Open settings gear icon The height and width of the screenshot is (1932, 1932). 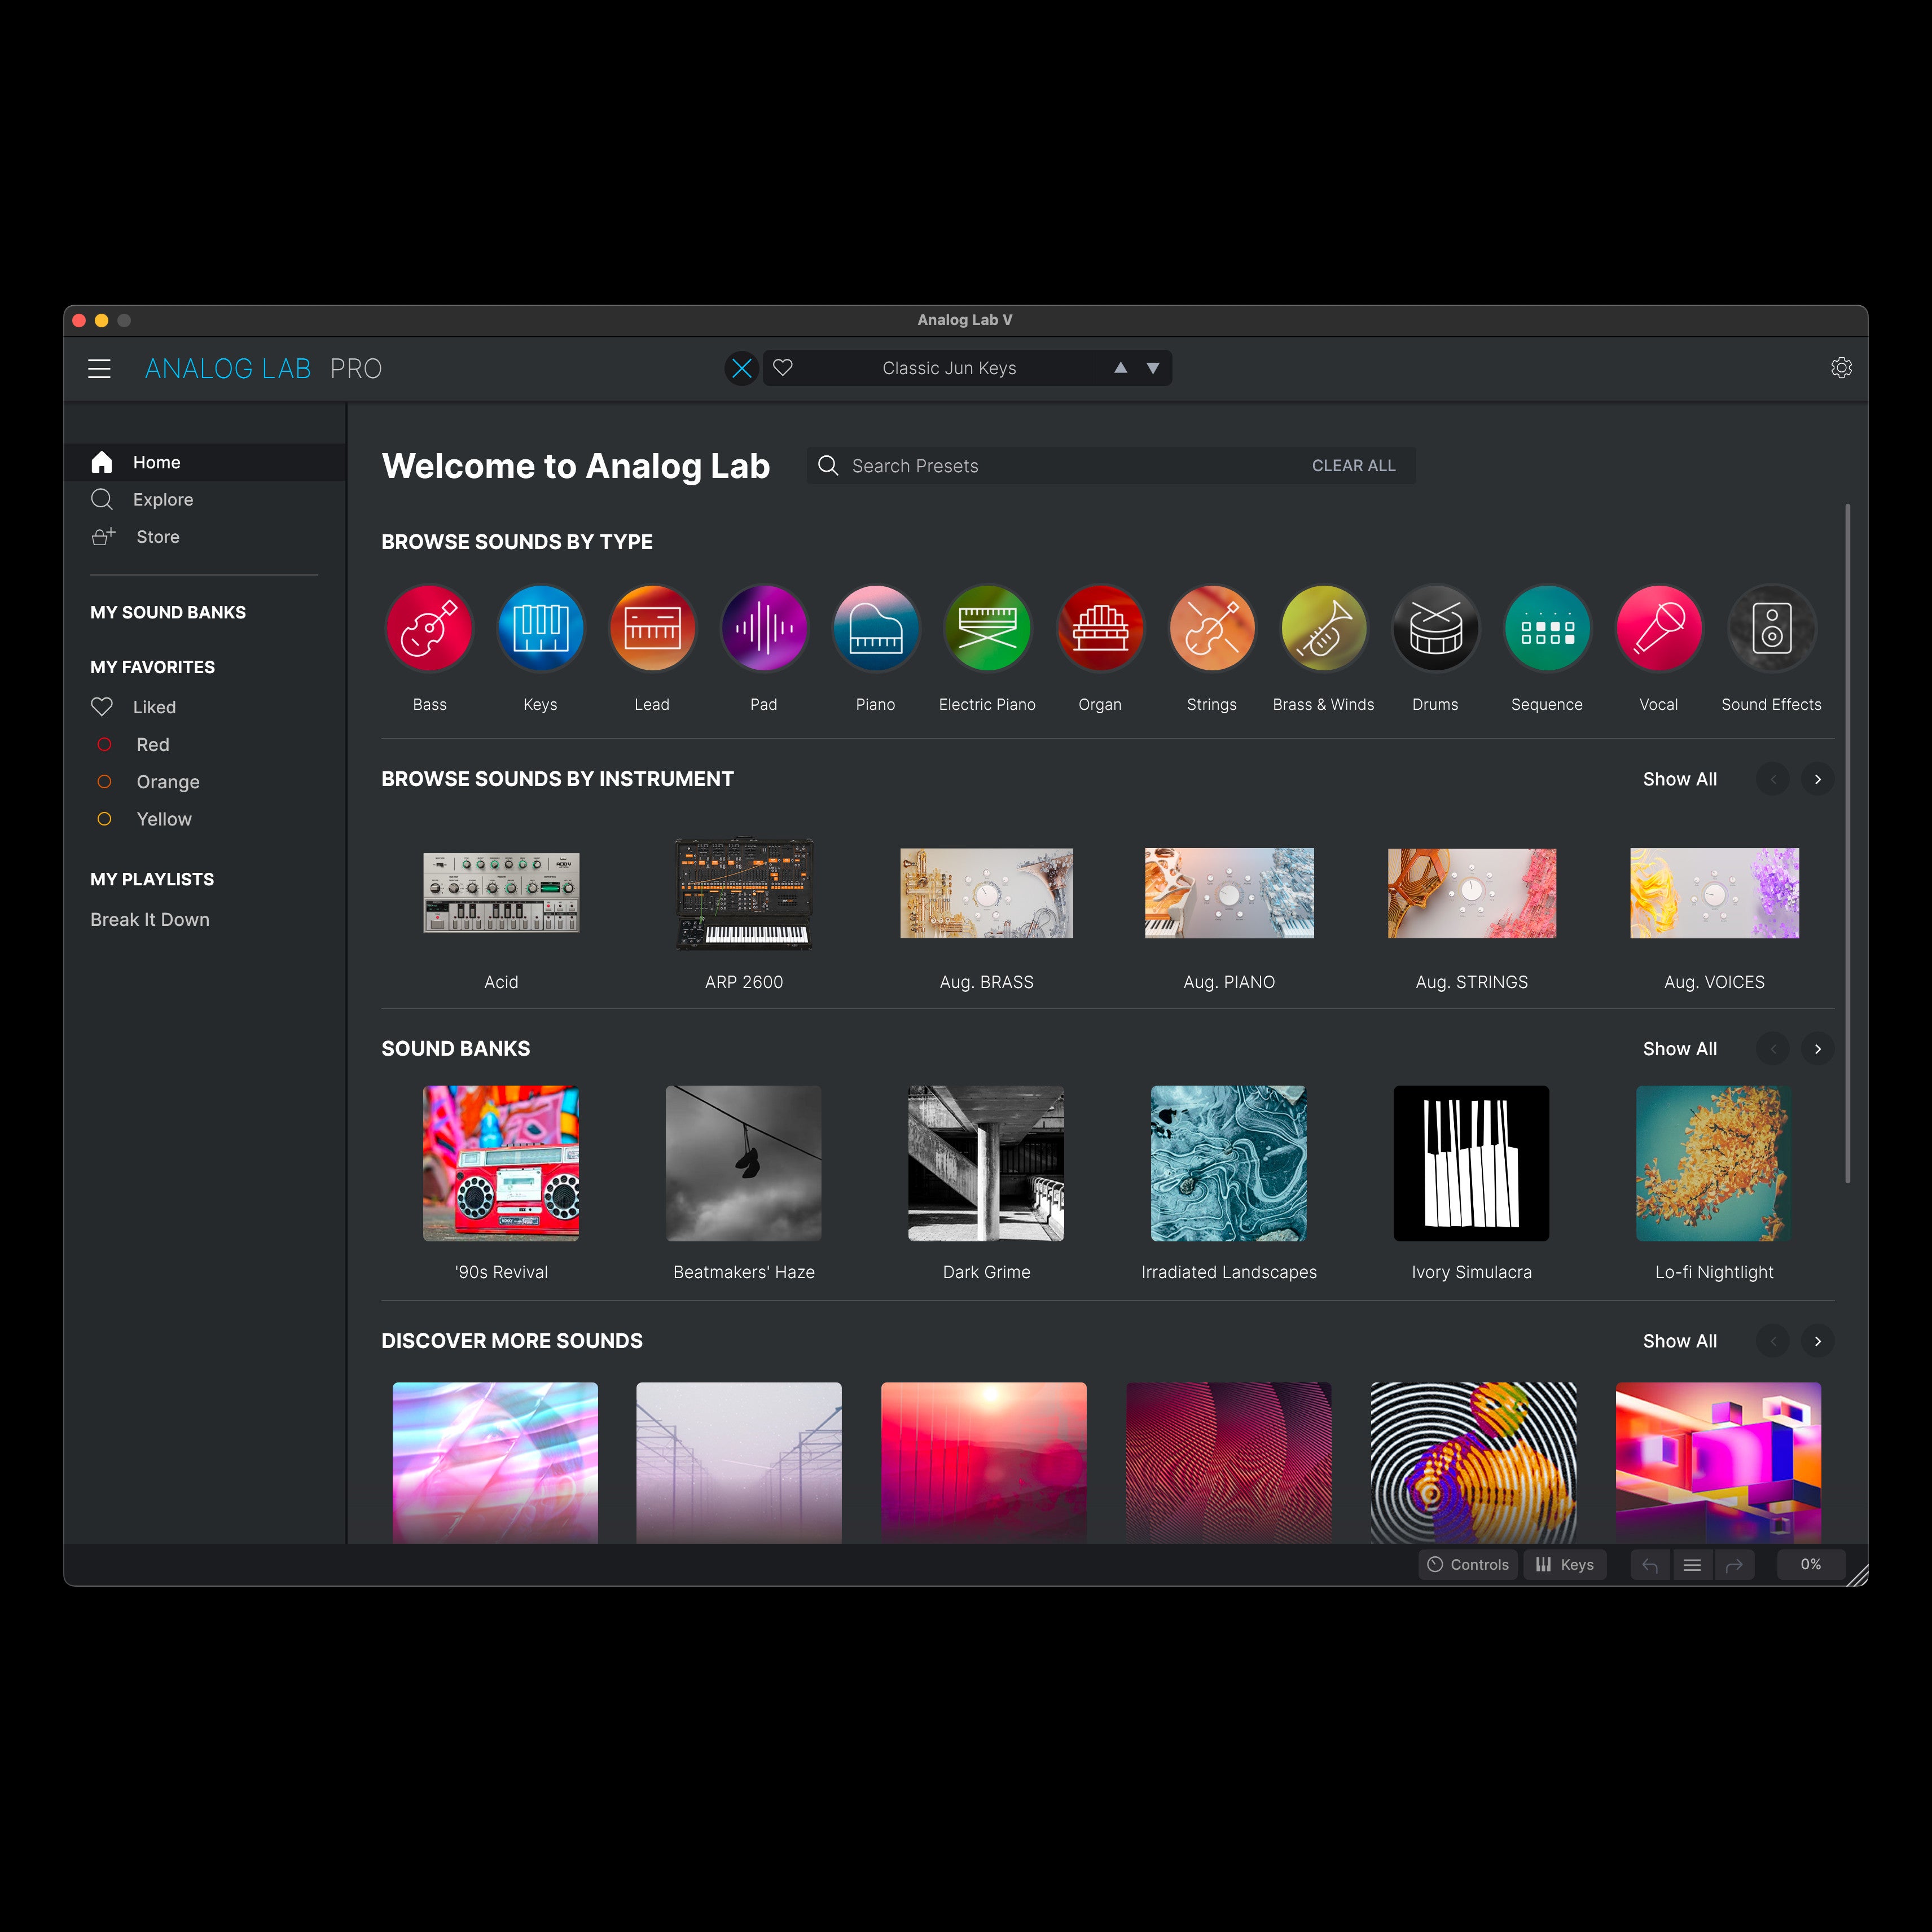[1841, 368]
